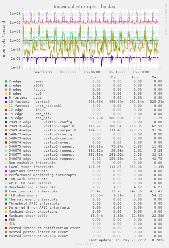Screen dimensions: 169x248
Task: Select the virtio1-output.0 legend label
Action: 60,130
